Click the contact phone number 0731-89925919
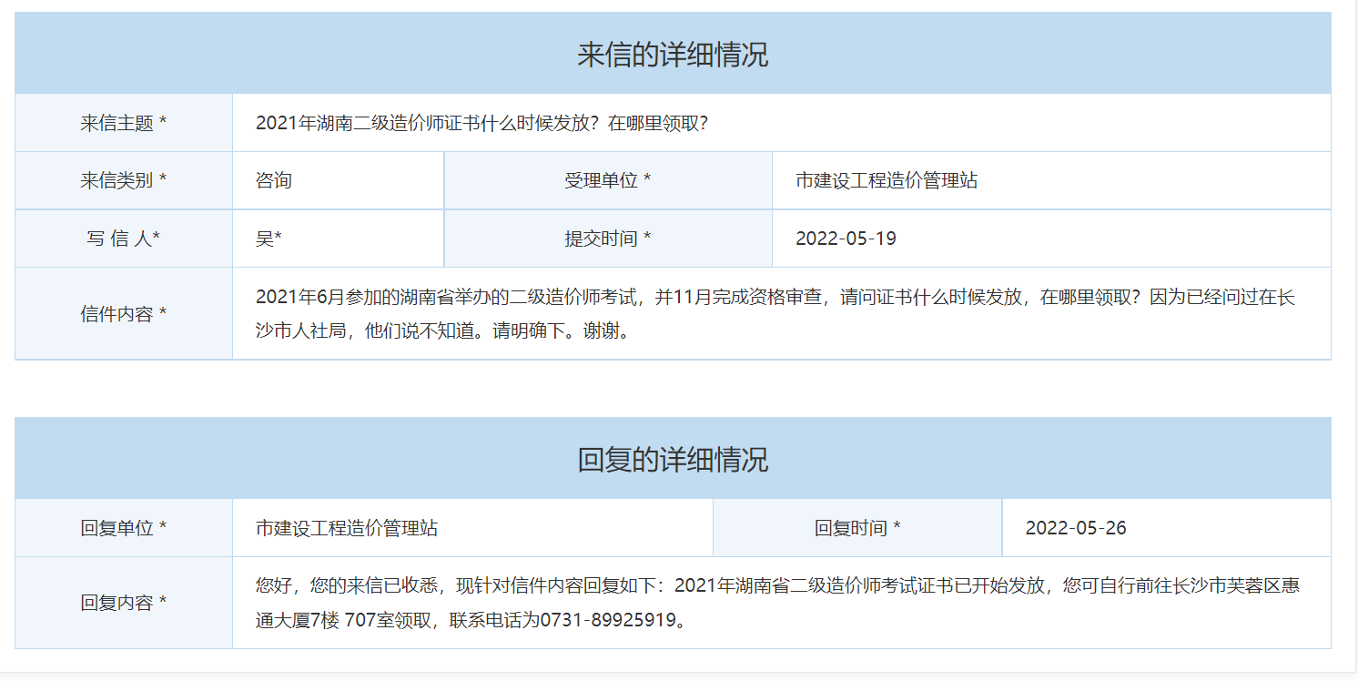 pos(608,621)
